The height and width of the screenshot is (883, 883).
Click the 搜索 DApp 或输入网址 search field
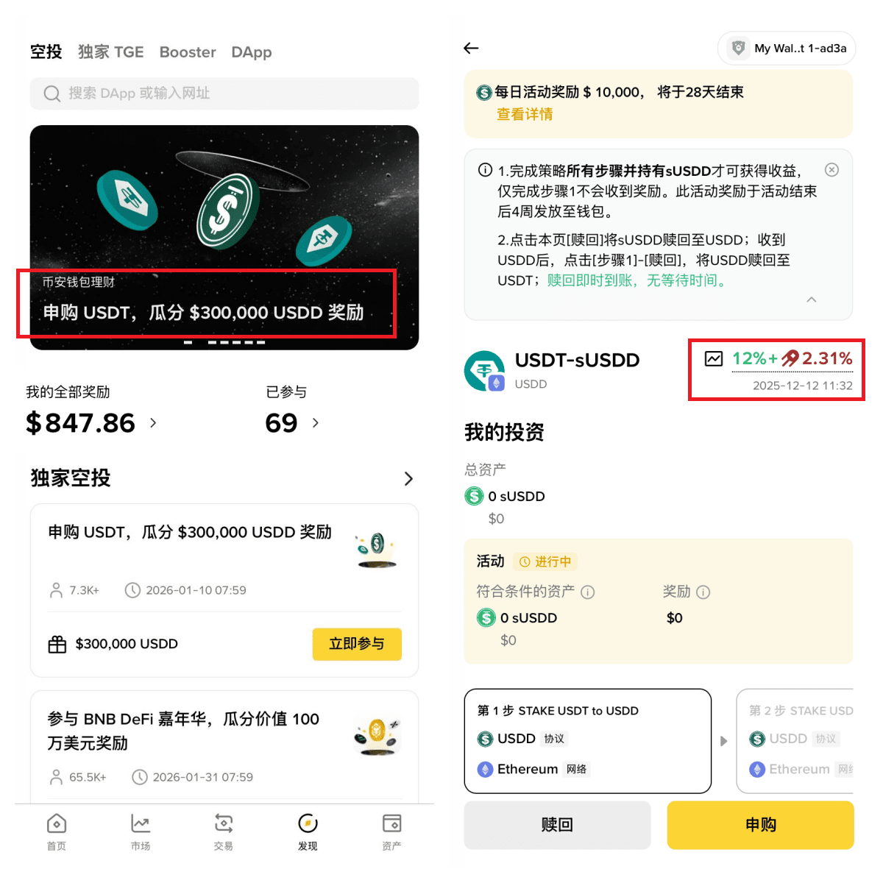pyautogui.click(x=224, y=93)
